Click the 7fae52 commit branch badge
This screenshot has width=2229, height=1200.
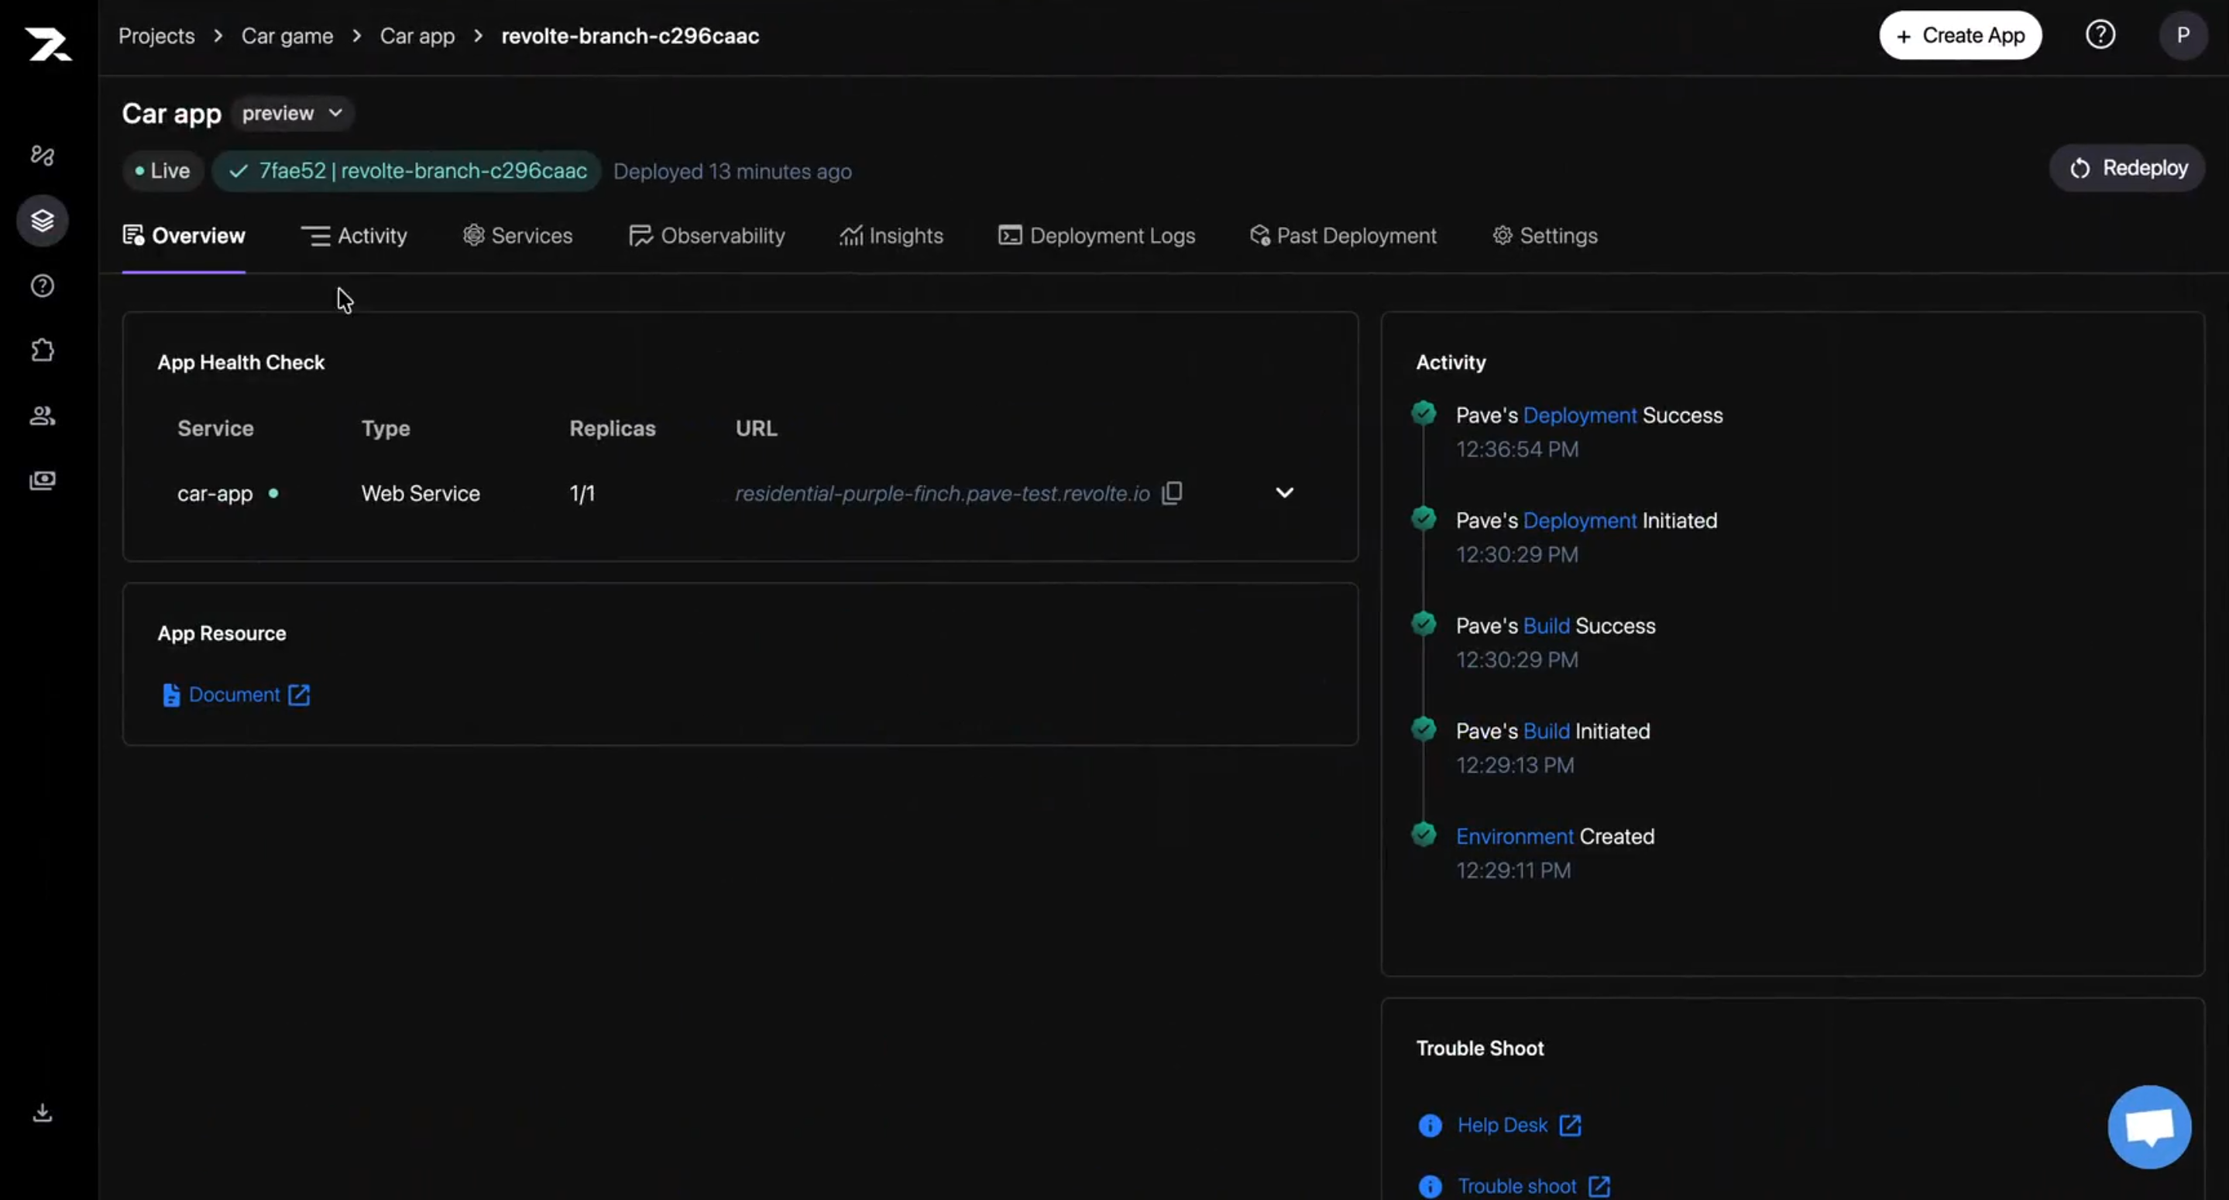coord(407,171)
